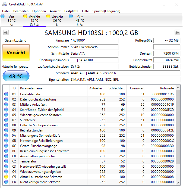Click the Aktueller column header
Image resolution: width=183 pixels, height=188 pixels.
tap(97, 88)
